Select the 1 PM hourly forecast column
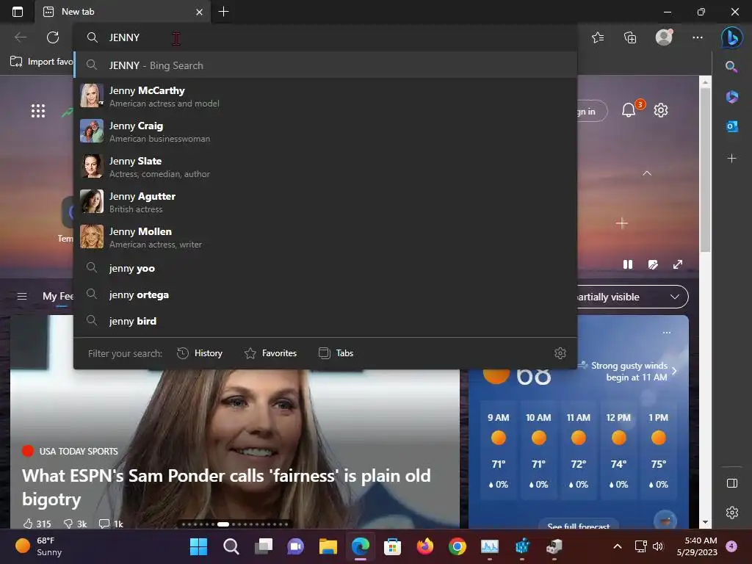This screenshot has width=752, height=564. pos(659,451)
